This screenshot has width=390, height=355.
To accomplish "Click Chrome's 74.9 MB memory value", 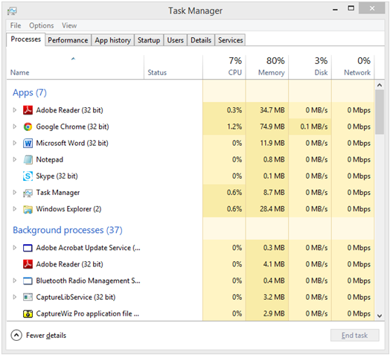I will click(272, 127).
